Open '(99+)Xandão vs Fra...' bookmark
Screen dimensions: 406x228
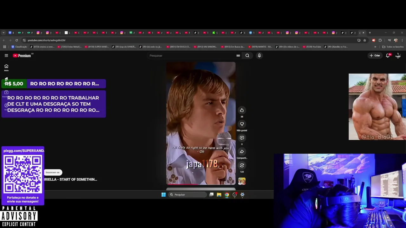[x=336, y=47]
